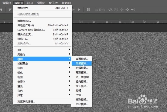
Task: Expand the 渲染 submenu
Action: point(42,86)
